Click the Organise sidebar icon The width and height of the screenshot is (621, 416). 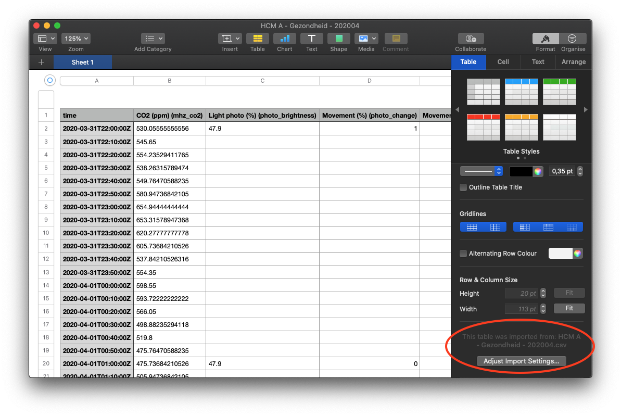573,39
